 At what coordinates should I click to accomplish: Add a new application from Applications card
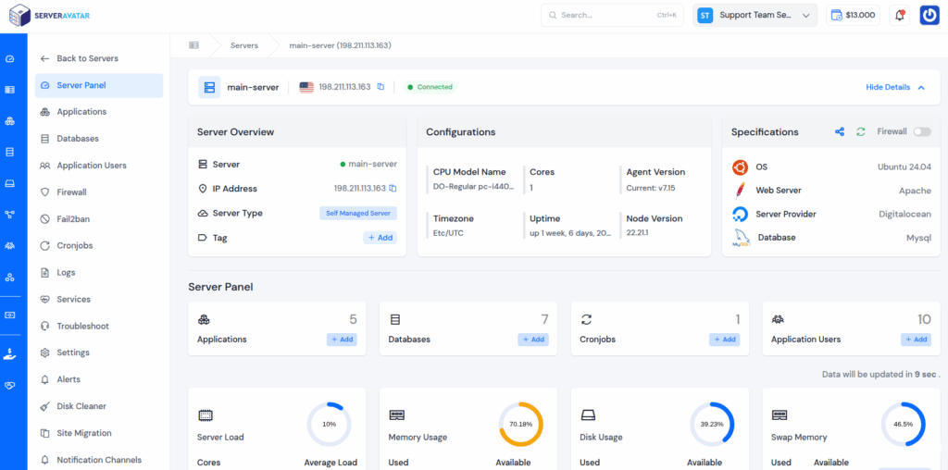[343, 340]
